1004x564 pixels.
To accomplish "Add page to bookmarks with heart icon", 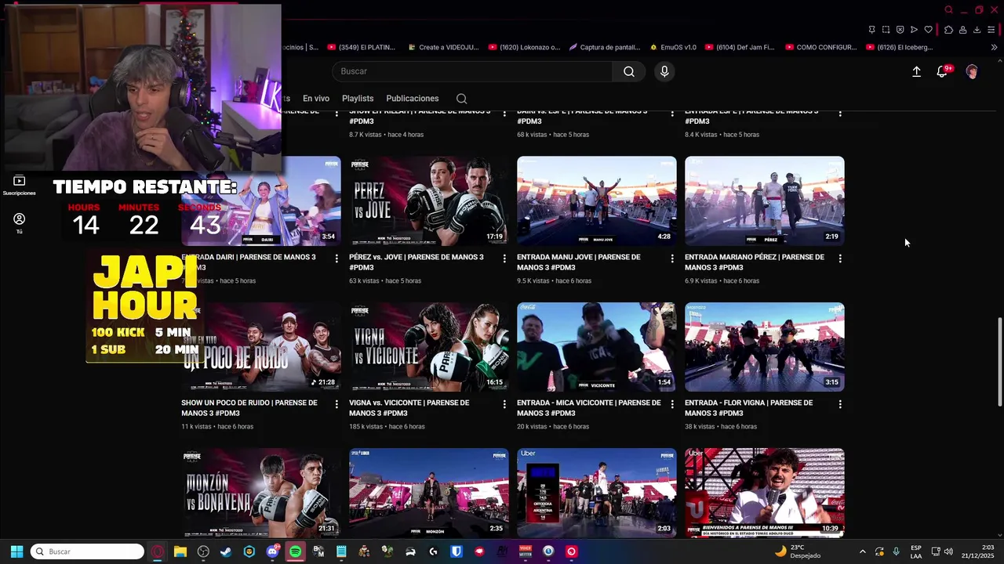I will tap(928, 30).
